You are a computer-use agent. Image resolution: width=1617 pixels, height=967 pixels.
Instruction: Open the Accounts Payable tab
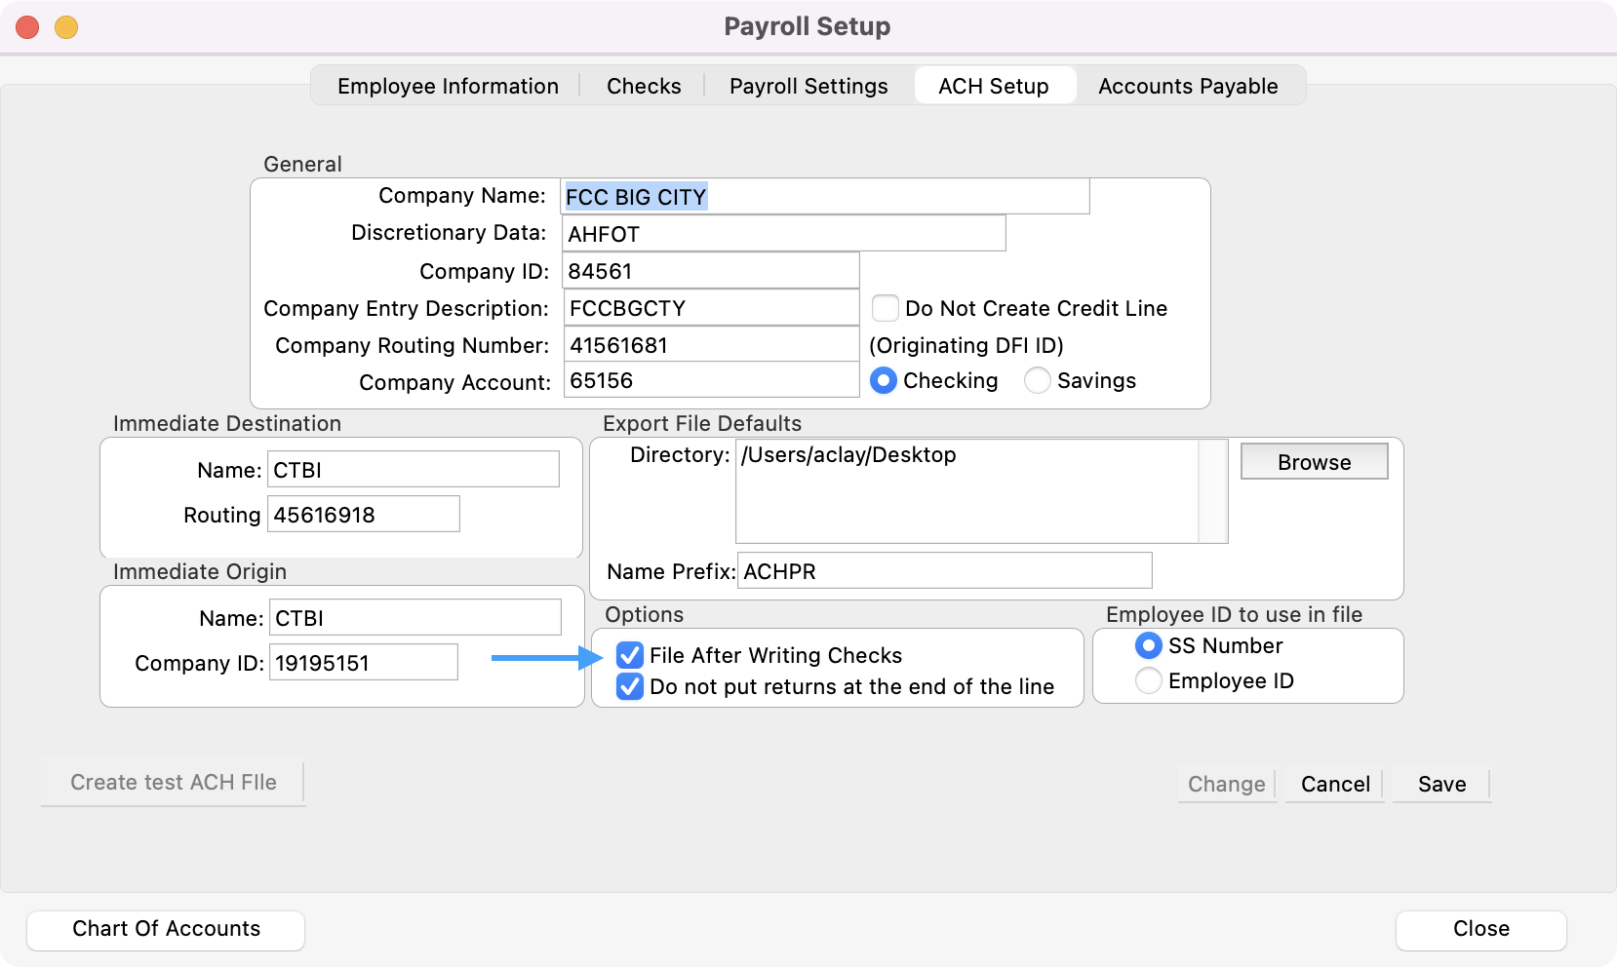pyautogui.click(x=1187, y=86)
